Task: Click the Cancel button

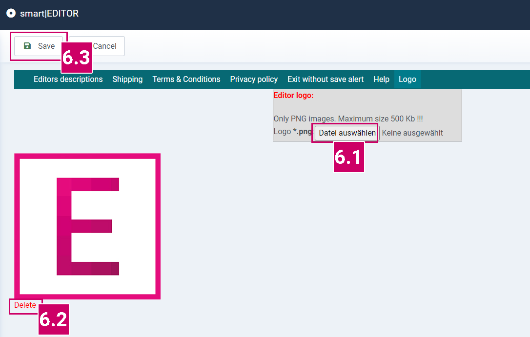Action: 97,46
